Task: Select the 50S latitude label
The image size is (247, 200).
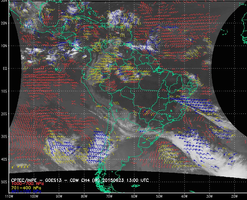Action: pyautogui.click(x=4, y=182)
